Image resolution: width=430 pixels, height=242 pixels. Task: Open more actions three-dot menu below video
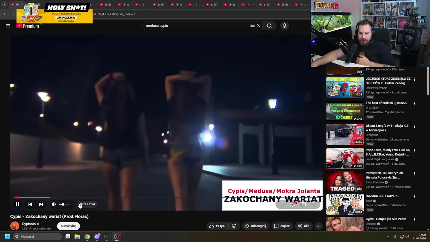click(319, 226)
